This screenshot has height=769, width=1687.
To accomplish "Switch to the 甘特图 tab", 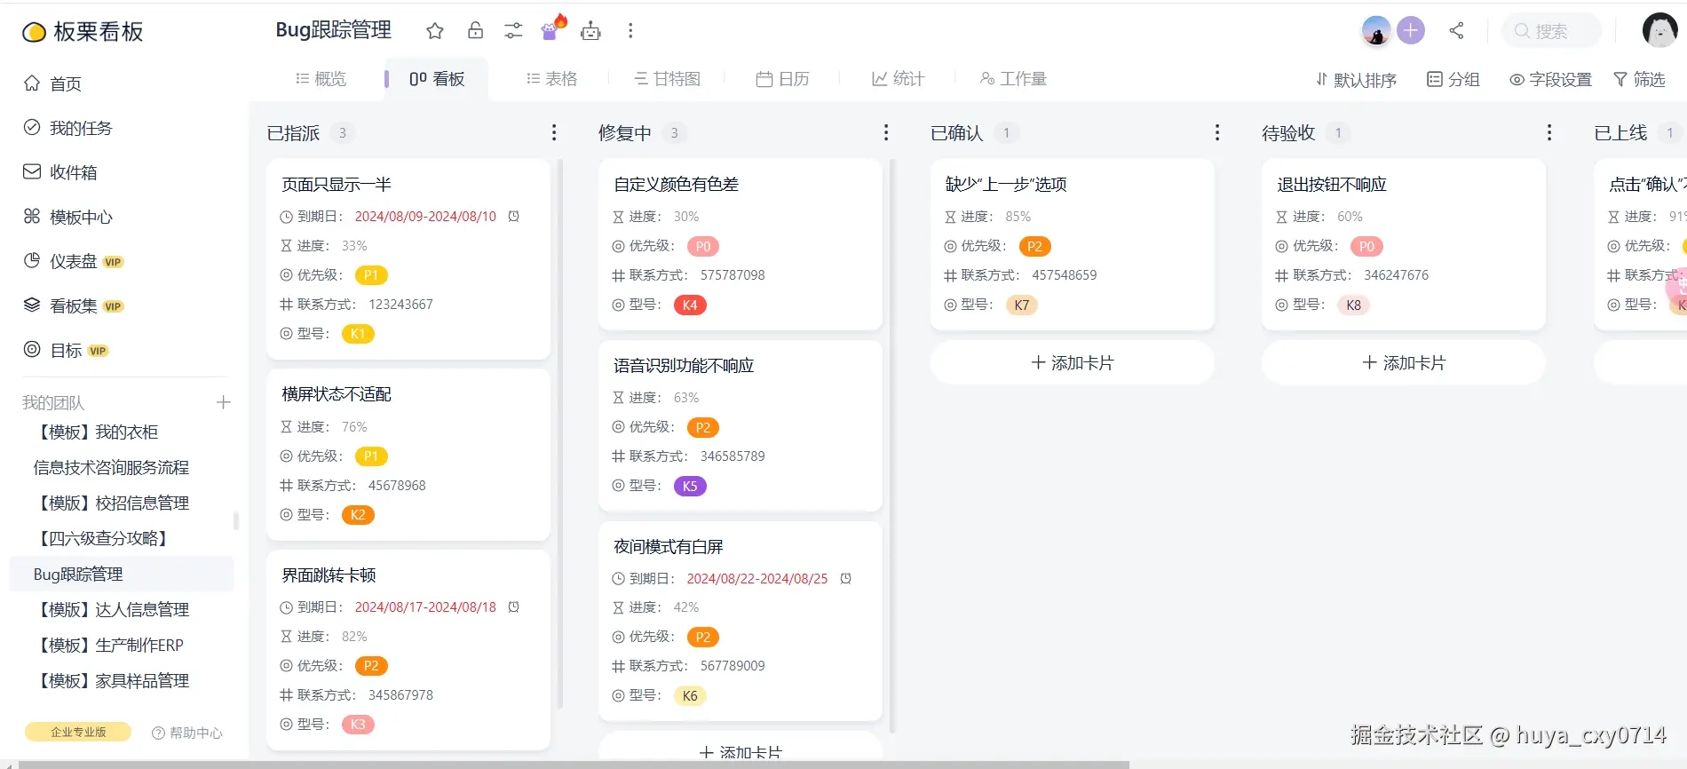I will (x=667, y=79).
